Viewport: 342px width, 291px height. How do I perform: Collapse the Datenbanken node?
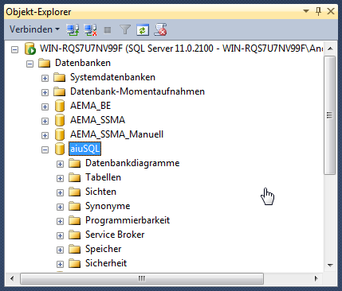[x=29, y=64]
